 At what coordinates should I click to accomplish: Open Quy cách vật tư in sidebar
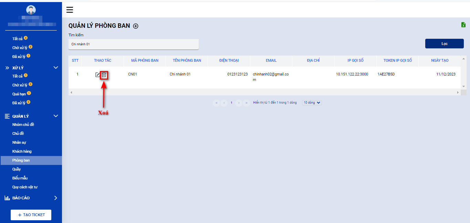25,187
